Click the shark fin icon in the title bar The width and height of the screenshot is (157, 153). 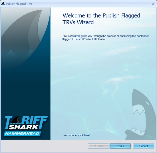tap(3, 4)
